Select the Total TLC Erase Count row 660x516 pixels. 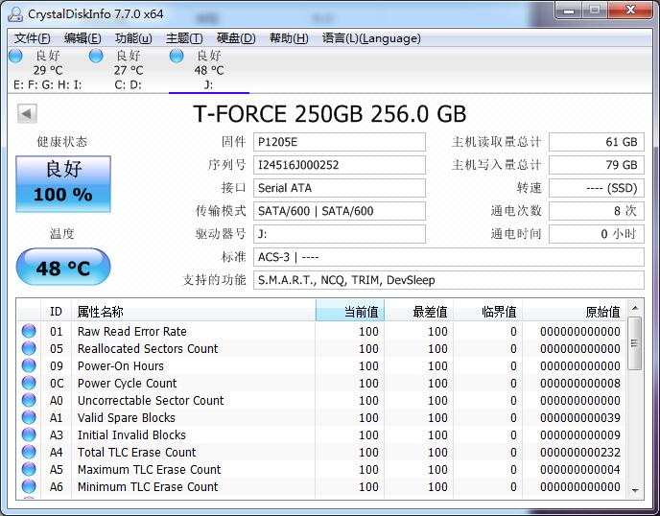click(x=321, y=452)
